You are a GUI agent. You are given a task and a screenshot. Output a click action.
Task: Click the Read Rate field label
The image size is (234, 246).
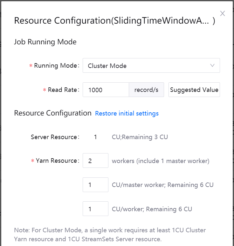click(x=63, y=90)
